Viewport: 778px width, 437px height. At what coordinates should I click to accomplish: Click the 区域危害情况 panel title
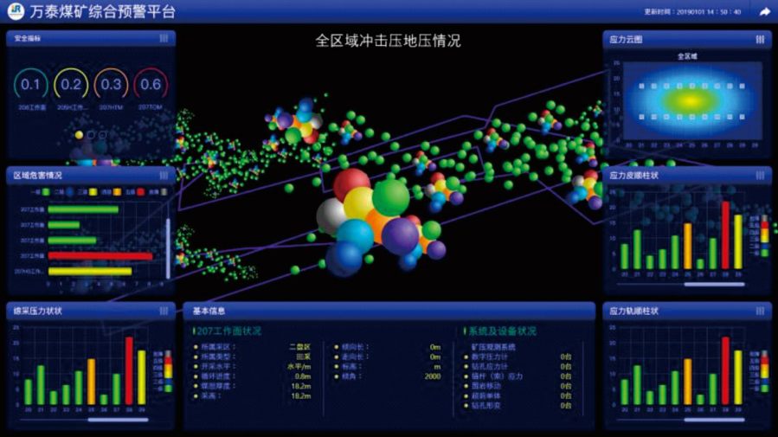point(38,175)
